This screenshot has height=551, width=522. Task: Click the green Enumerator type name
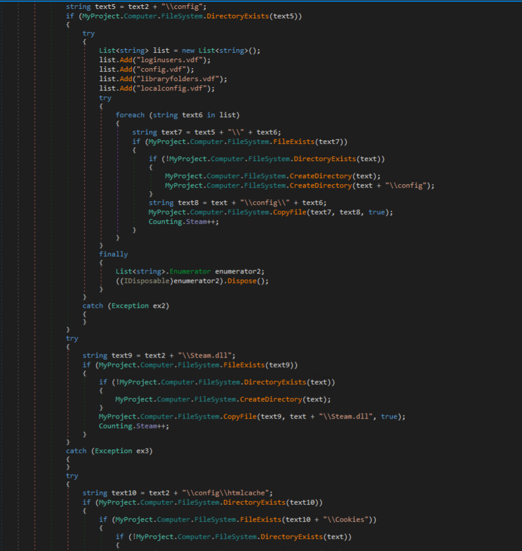pyautogui.click(x=190, y=272)
